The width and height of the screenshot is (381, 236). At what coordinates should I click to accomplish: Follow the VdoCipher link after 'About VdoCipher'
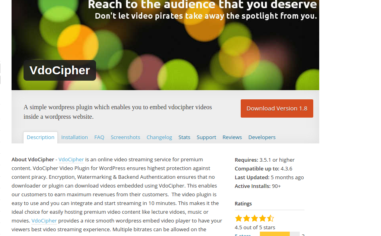[x=71, y=160]
